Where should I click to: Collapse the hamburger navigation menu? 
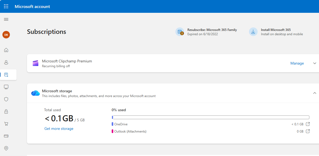6,19
